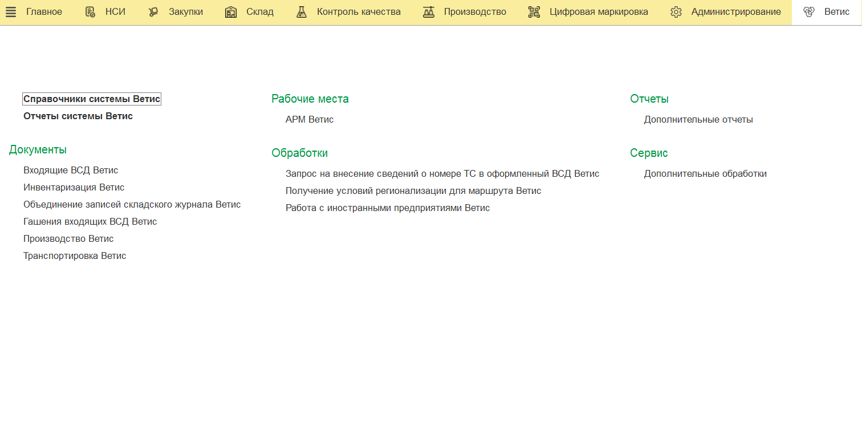This screenshot has width=862, height=446.
Task: Click the Отчеты group heading
Action: (649, 99)
